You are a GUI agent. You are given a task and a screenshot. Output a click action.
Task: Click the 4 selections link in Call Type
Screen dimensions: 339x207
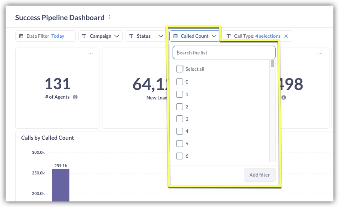(x=268, y=36)
